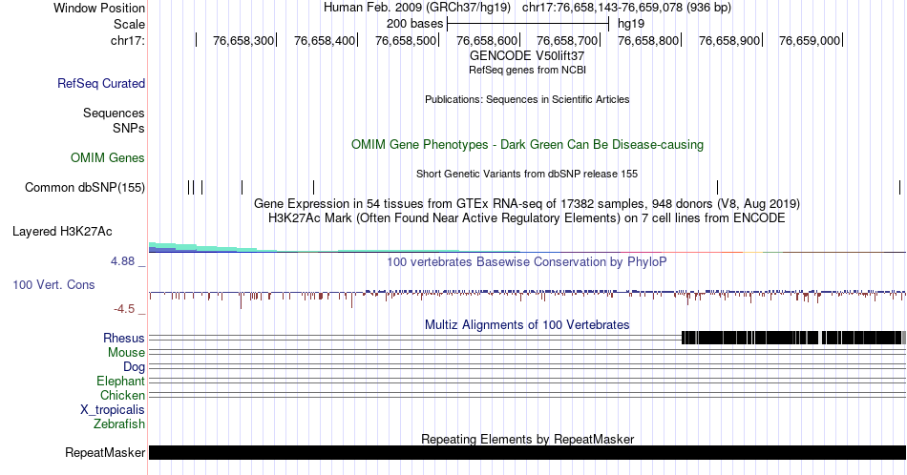Select the Elephant alignment row label
Screen dimensions: 907x475
click(x=120, y=381)
